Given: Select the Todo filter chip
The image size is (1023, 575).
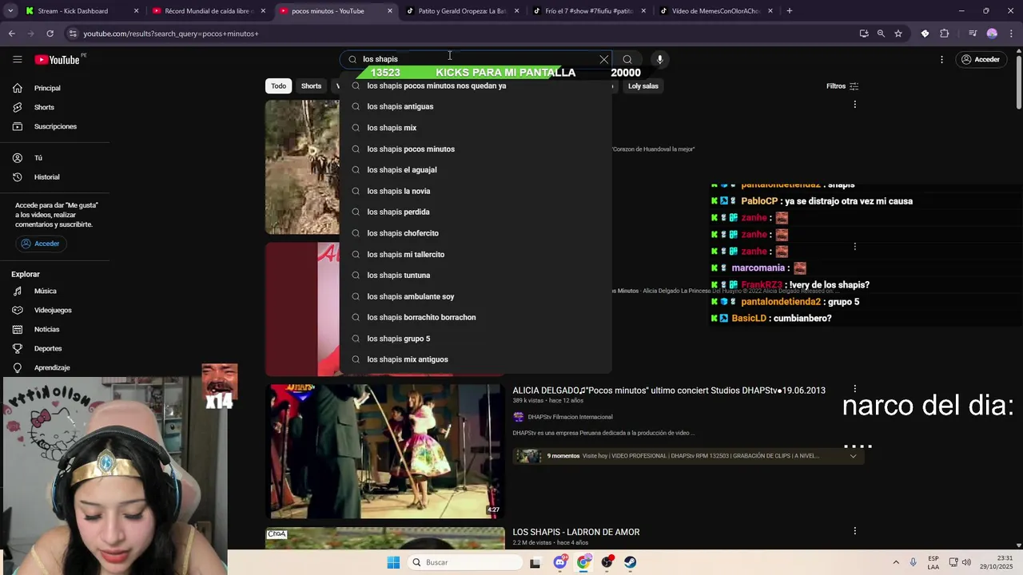Looking at the screenshot, I should point(278,86).
